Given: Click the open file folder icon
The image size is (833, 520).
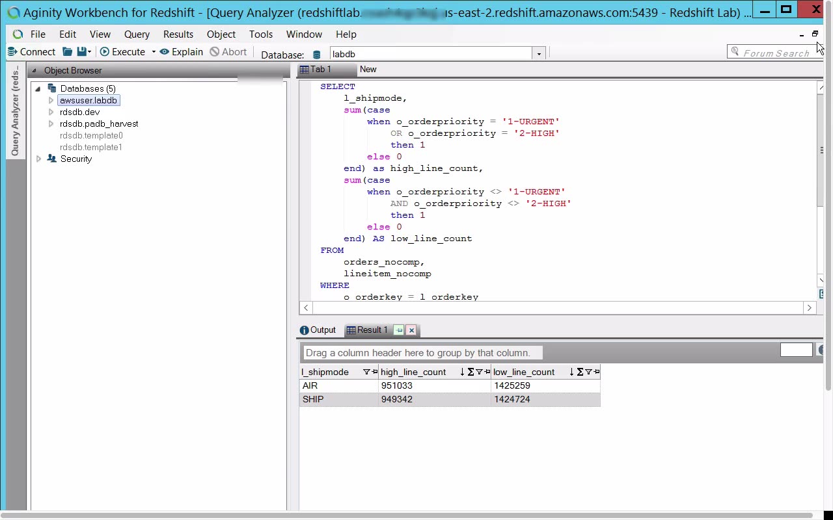Looking at the screenshot, I should point(67,52).
